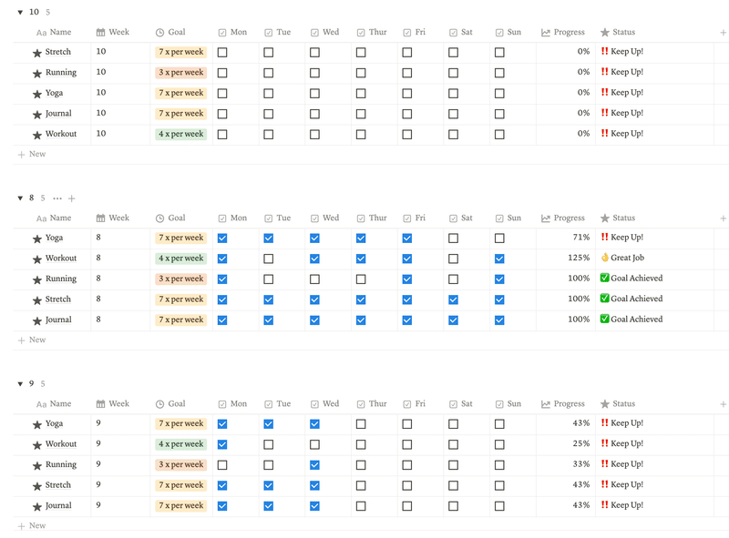Click the star icon next to Running in week 10

37,73
